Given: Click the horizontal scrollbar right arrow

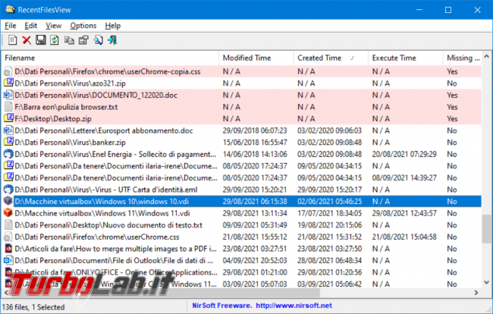Looking at the screenshot, I should [476, 293].
